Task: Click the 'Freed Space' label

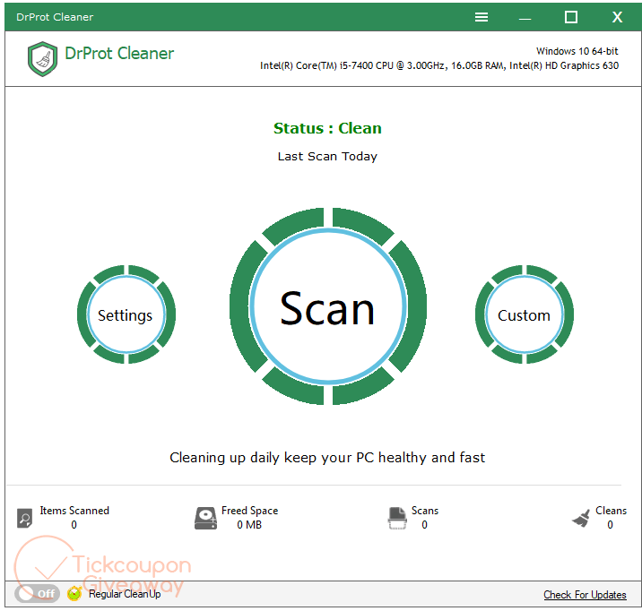Action: 250,511
